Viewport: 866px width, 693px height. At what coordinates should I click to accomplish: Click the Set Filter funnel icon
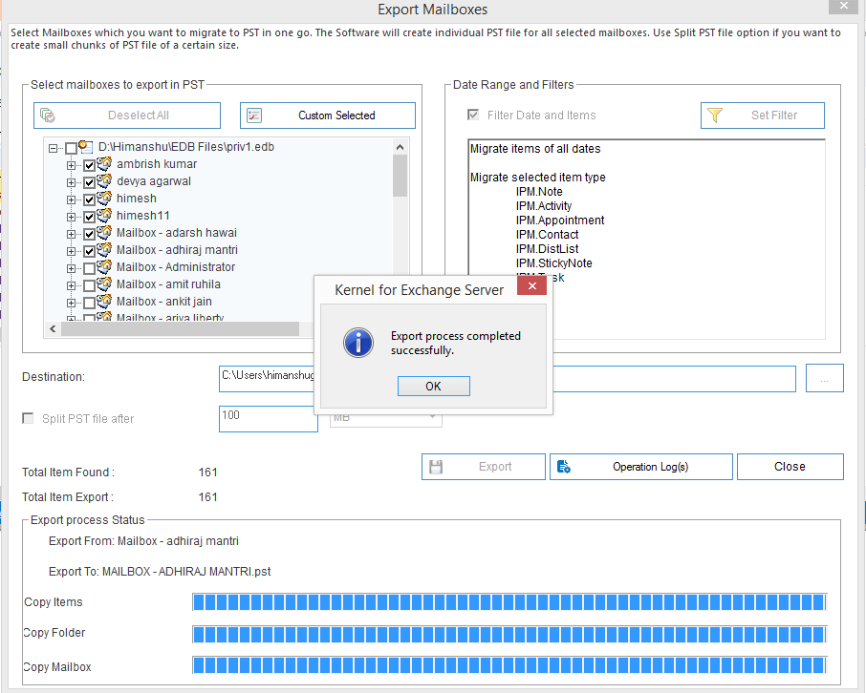point(715,115)
